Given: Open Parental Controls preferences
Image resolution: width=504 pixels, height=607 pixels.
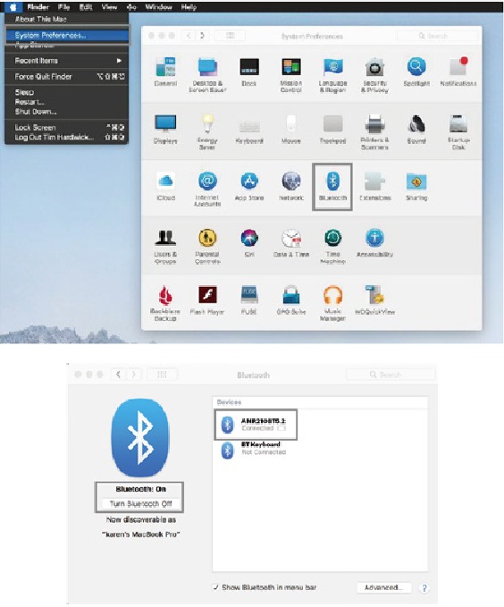Looking at the screenshot, I should pyautogui.click(x=207, y=247).
